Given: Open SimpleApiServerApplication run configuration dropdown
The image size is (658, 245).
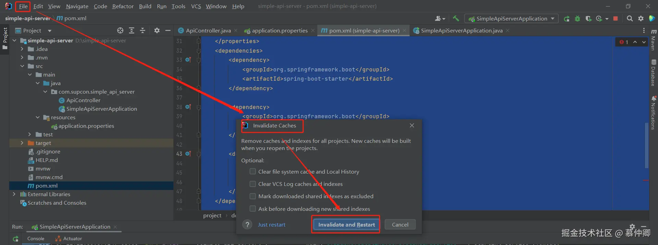Looking at the screenshot, I should pyautogui.click(x=511, y=18).
